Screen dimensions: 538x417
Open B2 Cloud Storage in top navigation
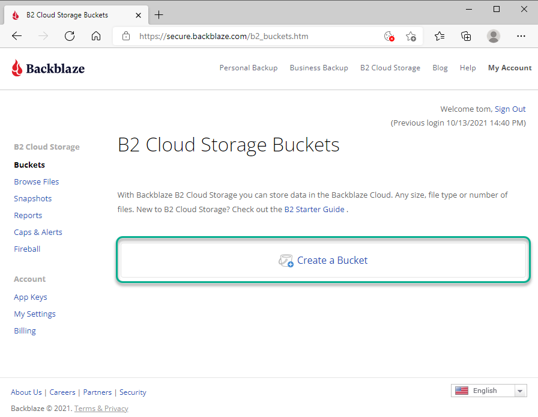(390, 68)
